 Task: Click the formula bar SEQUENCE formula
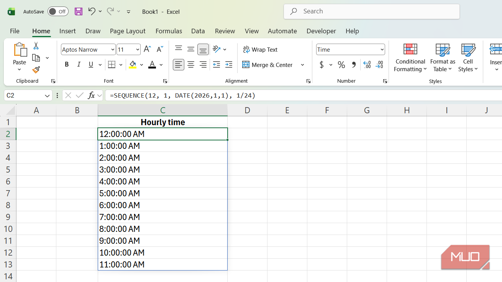(182, 95)
